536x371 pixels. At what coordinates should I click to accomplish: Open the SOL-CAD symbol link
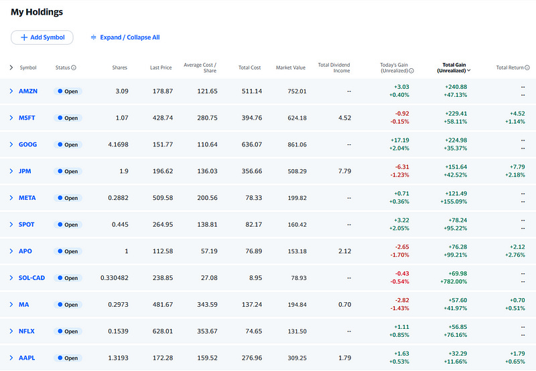click(x=31, y=277)
